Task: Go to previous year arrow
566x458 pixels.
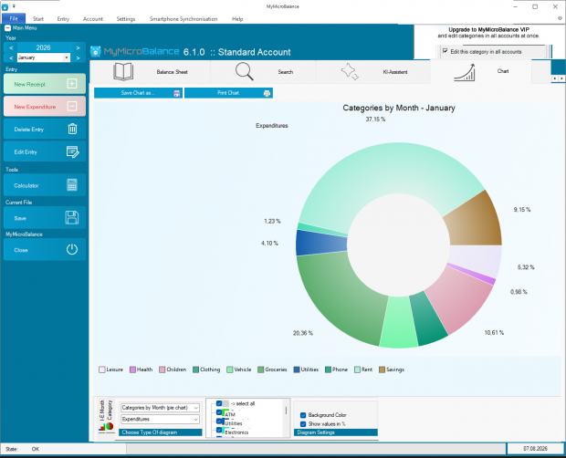Action: pos(11,47)
